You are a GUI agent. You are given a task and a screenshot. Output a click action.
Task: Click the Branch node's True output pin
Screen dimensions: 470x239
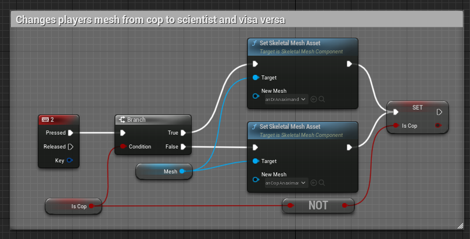(183, 133)
